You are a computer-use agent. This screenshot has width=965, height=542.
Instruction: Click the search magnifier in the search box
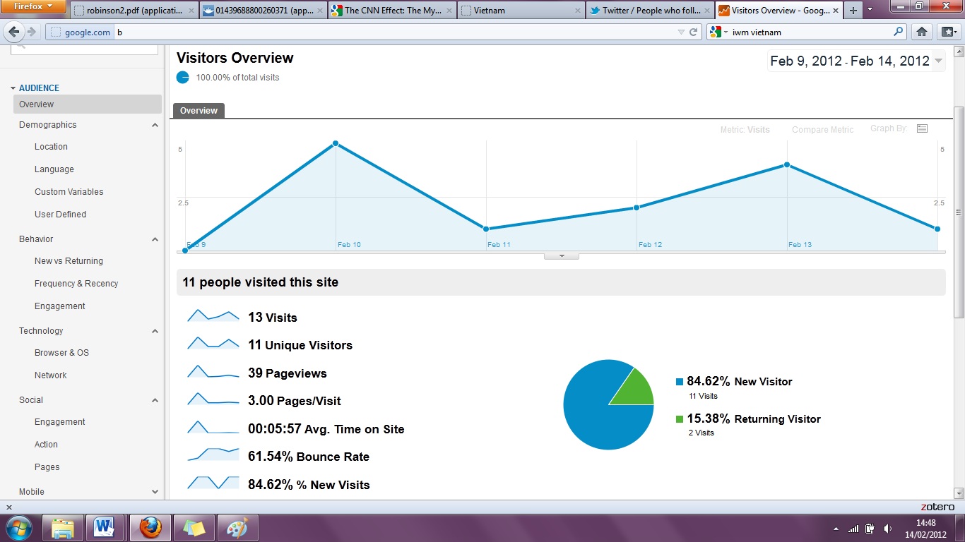pyautogui.click(x=899, y=32)
